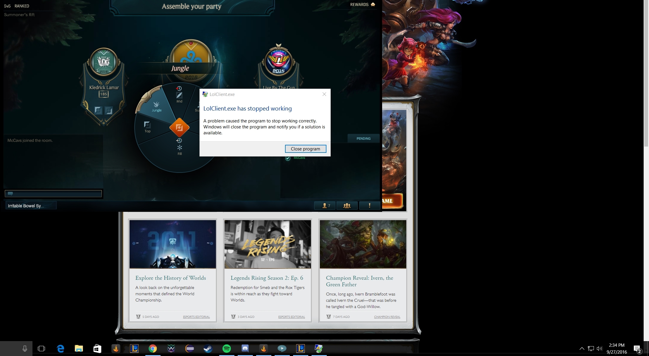Open File Explorer from the taskbar
The width and height of the screenshot is (649, 356).
[79, 349]
